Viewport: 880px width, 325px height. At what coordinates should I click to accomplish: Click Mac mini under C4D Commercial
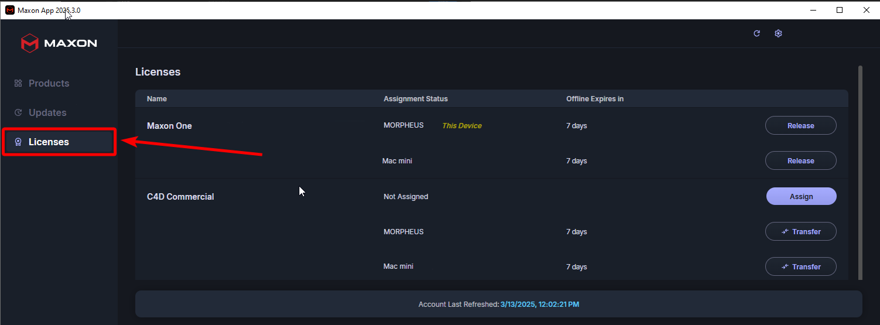coord(398,266)
